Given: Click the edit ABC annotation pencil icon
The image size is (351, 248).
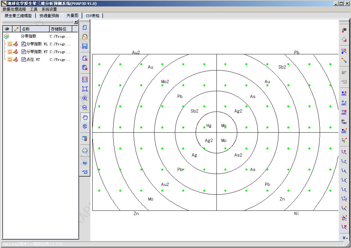Looking at the screenshot, I should (344, 131).
